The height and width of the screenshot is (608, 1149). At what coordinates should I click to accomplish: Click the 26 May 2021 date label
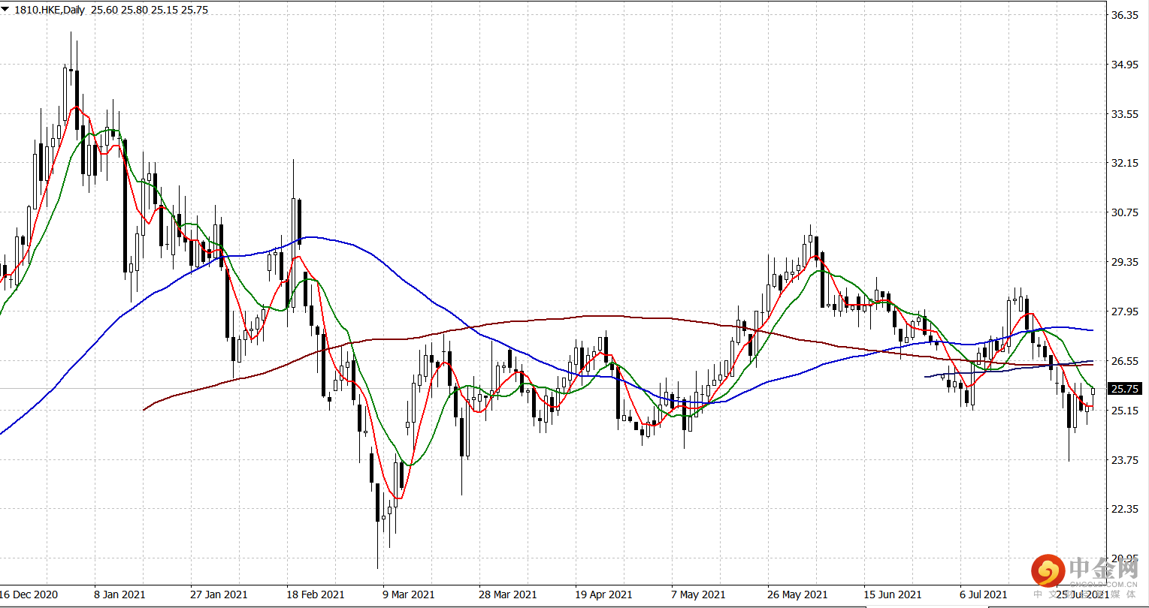pyautogui.click(x=797, y=594)
